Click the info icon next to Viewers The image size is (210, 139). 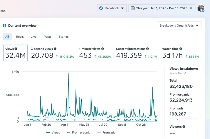(x=184, y=127)
